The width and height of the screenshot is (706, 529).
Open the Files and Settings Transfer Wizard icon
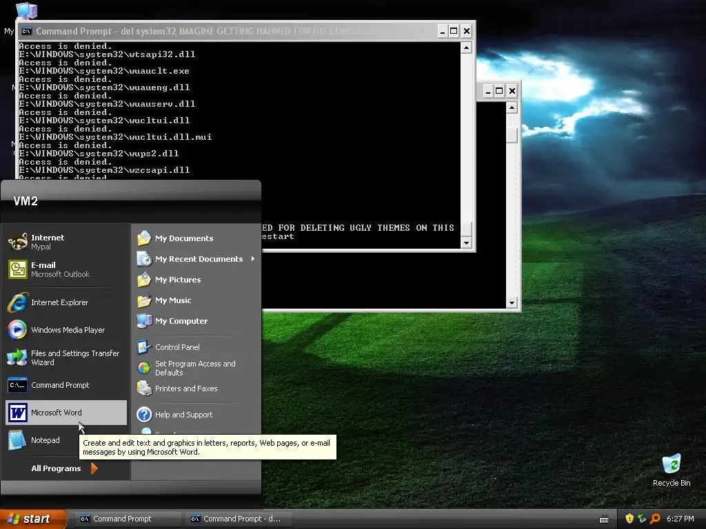(x=17, y=357)
